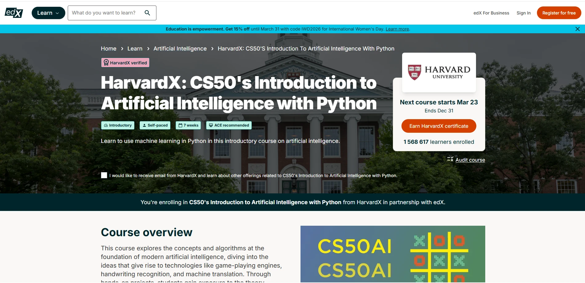Open the Learn breadcrumb navigation entry
Screen dimensions: 585x283
click(135, 49)
